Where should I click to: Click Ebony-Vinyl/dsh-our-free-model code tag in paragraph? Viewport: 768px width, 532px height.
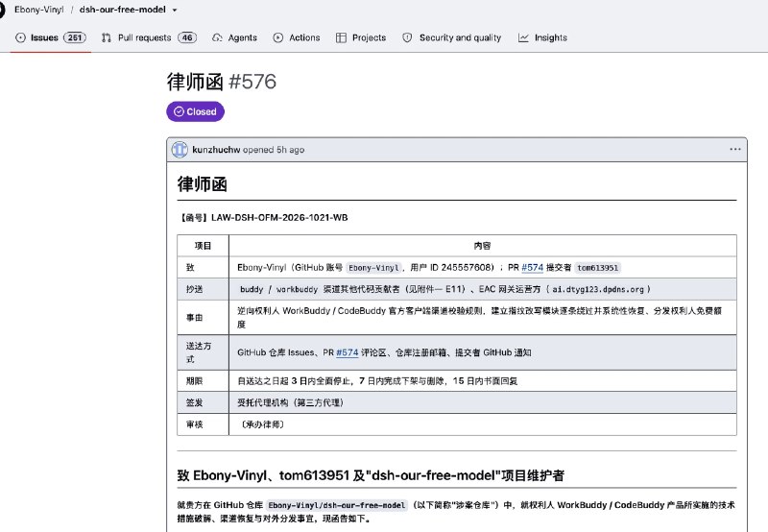[x=337, y=505]
